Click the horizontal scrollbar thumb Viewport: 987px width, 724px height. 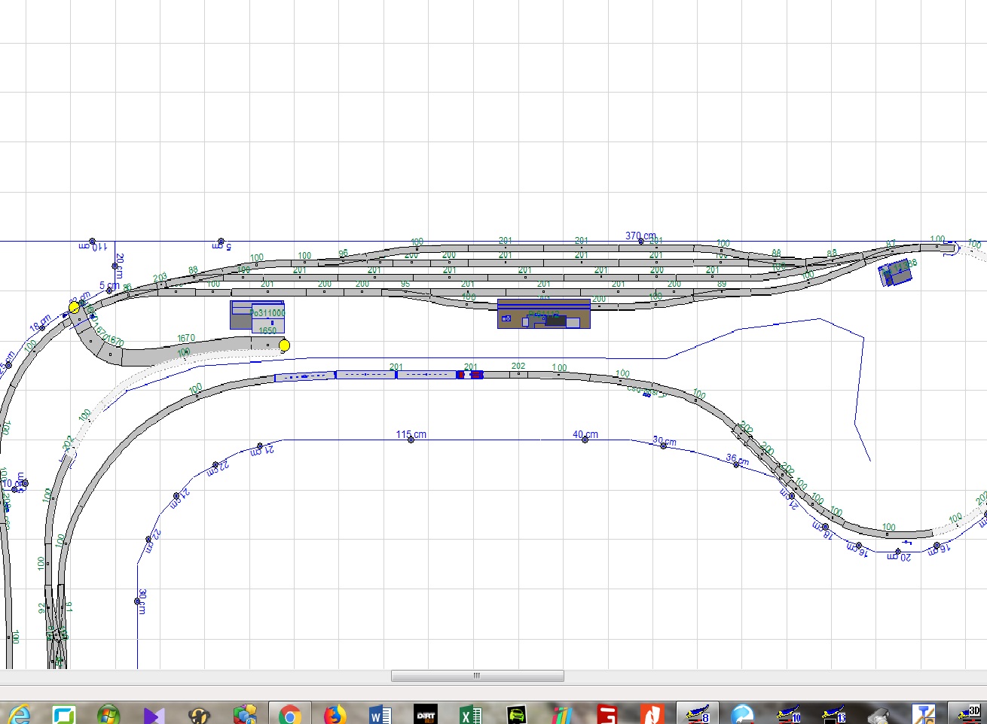pos(477,676)
